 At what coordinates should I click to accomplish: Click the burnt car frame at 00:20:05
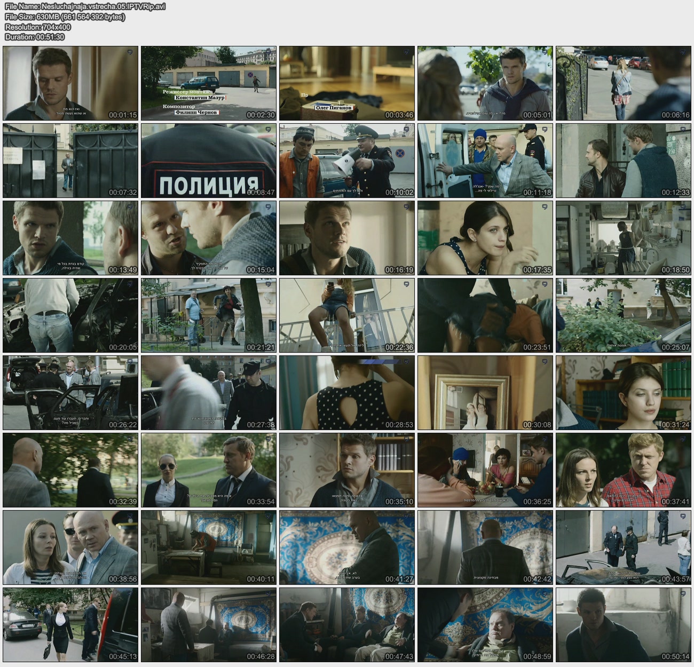point(70,315)
